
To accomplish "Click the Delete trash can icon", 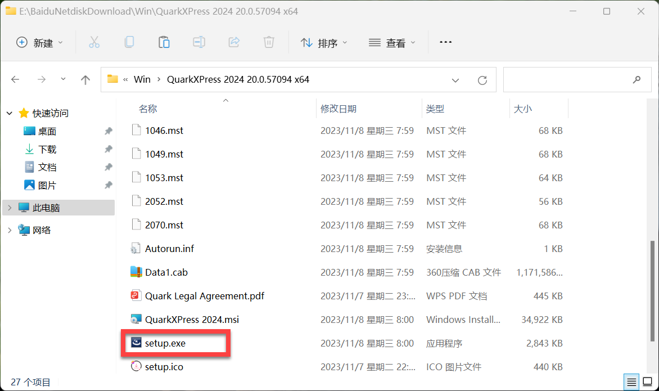I will click(x=269, y=42).
